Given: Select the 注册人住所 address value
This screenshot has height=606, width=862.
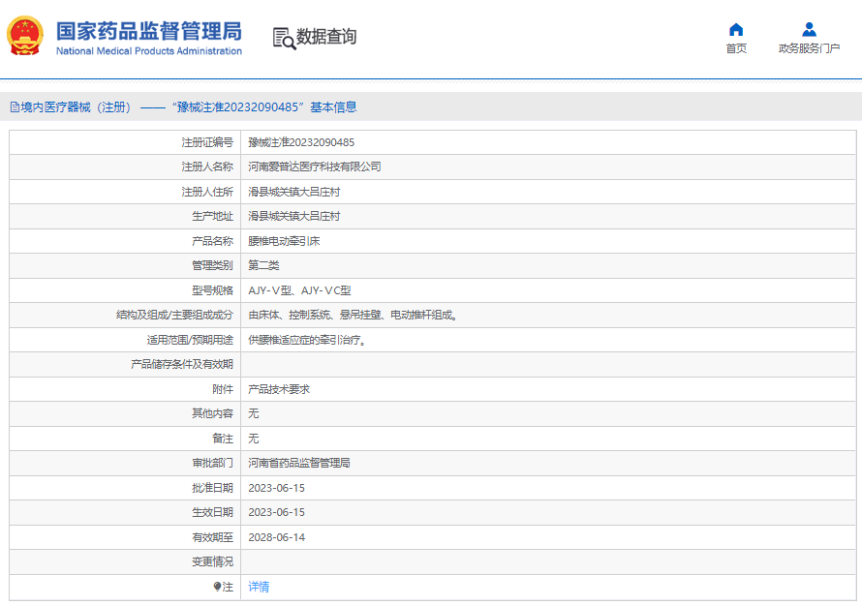Looking at the screenshot, I should click(294, 192).
